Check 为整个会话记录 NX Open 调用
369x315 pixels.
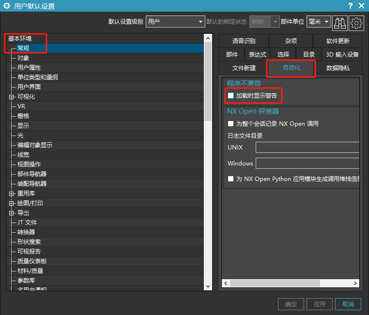[231, 124]
